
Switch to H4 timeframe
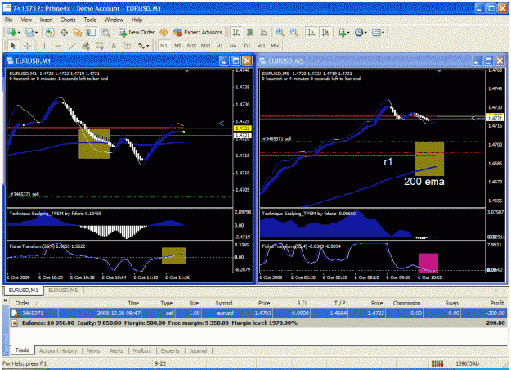[233, 46]
